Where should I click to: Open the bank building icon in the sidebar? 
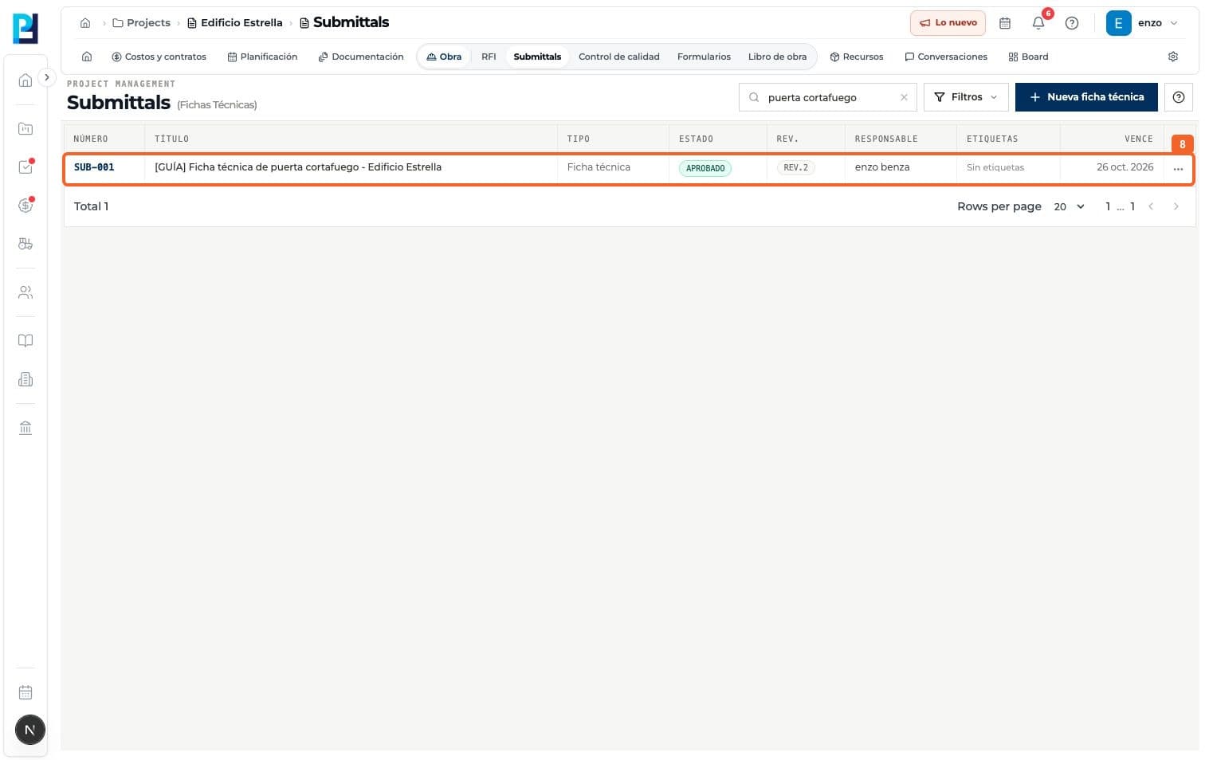[26, 428]
